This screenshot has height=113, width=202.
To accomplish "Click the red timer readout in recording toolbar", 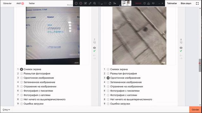I will coord(138,3).
